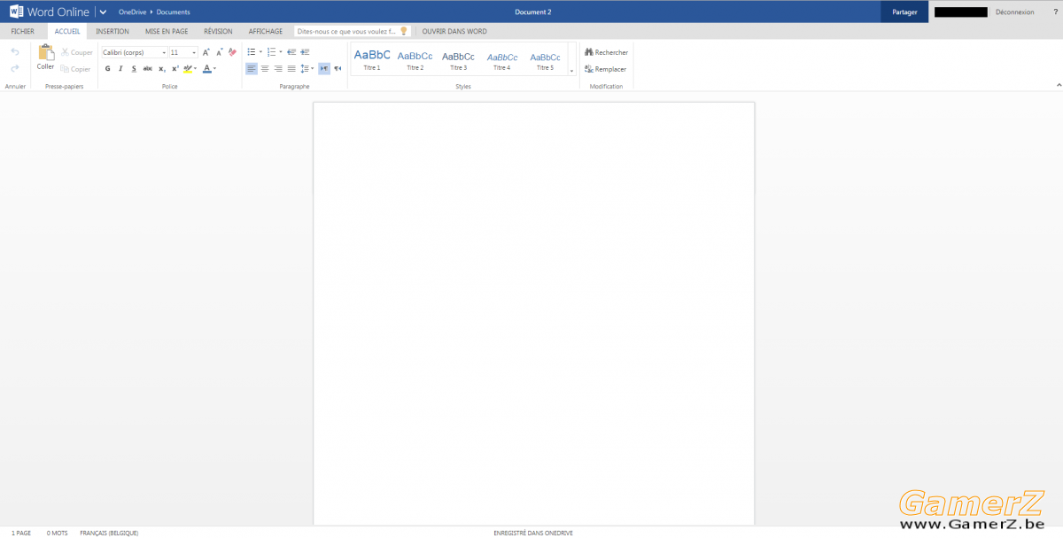Screen dimensions: 1063x538
Task: Apply yellow text highlight color
Action: pyautogui.click(x=188, y=68)
